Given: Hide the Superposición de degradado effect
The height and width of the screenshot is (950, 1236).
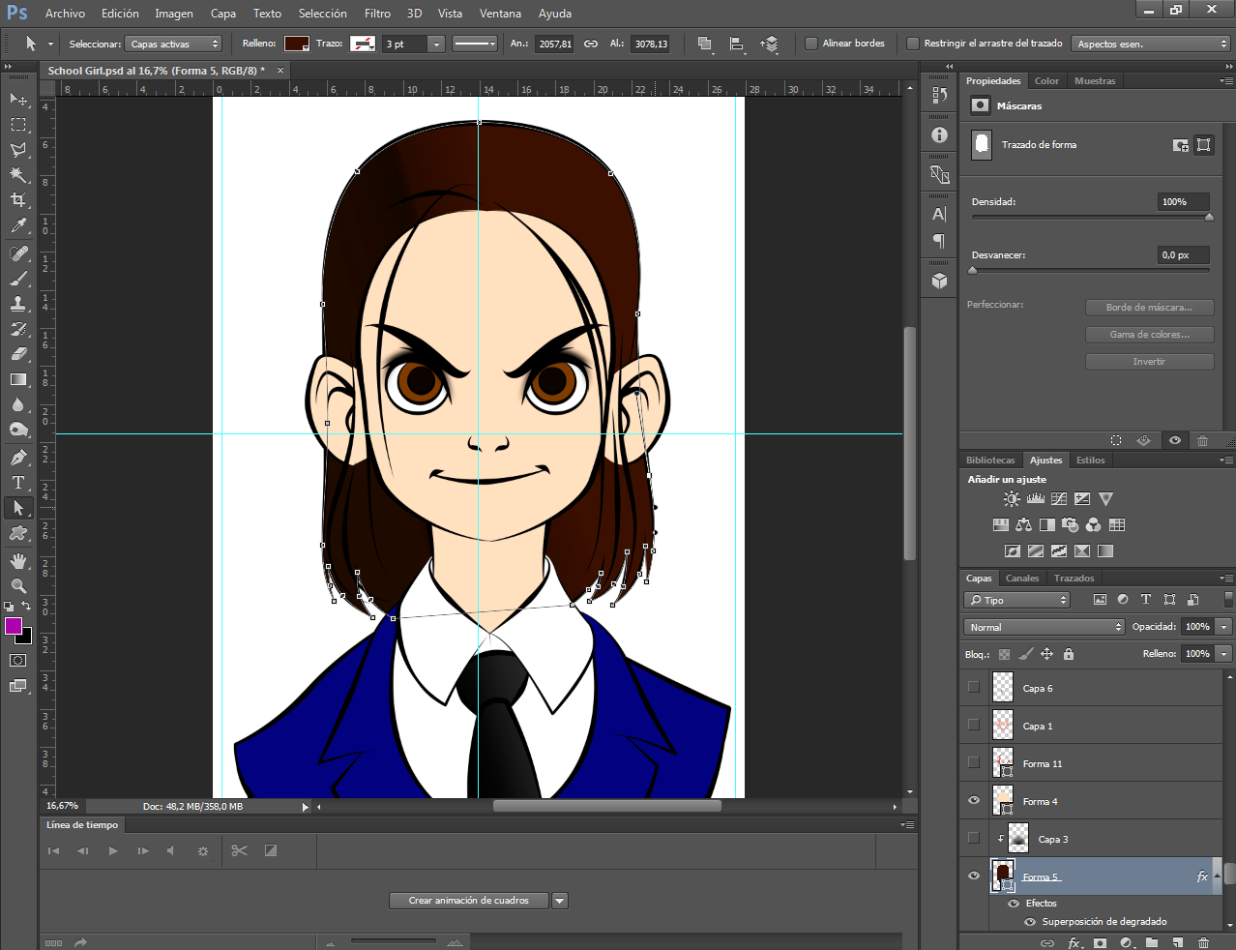Looking at the screenshot, I should 1030,922.
